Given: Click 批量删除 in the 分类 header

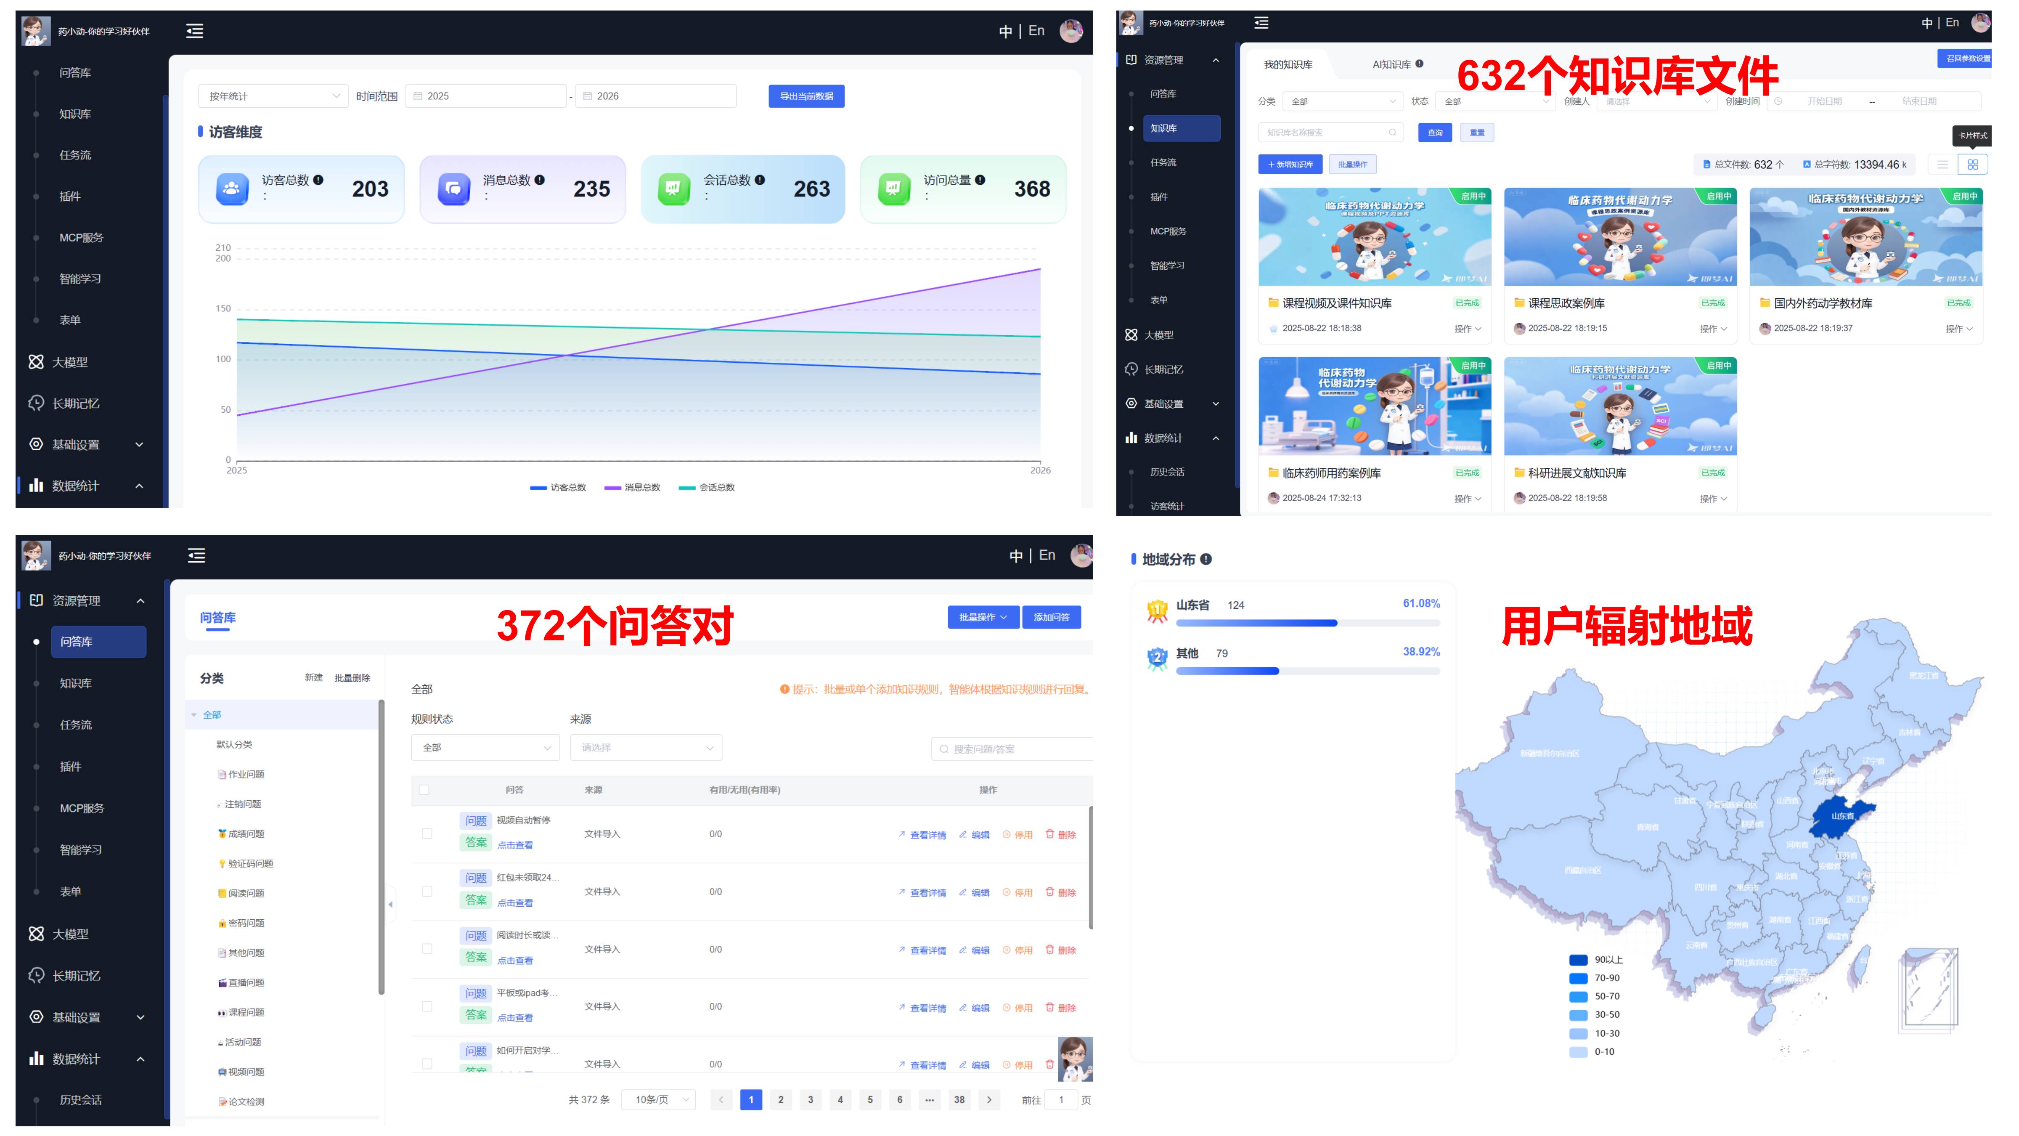Looking at the screenshot, I should tap(352, 678).
